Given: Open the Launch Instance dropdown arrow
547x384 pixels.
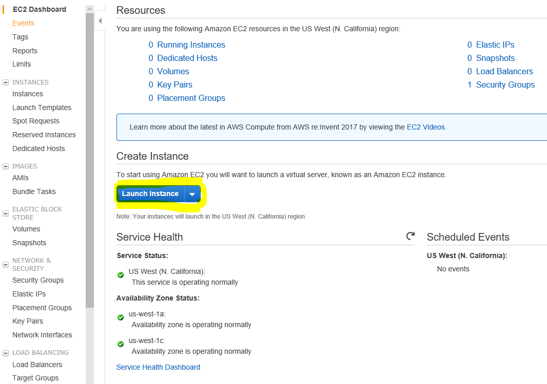Looking at the screenshot, I should coord(192,194).
